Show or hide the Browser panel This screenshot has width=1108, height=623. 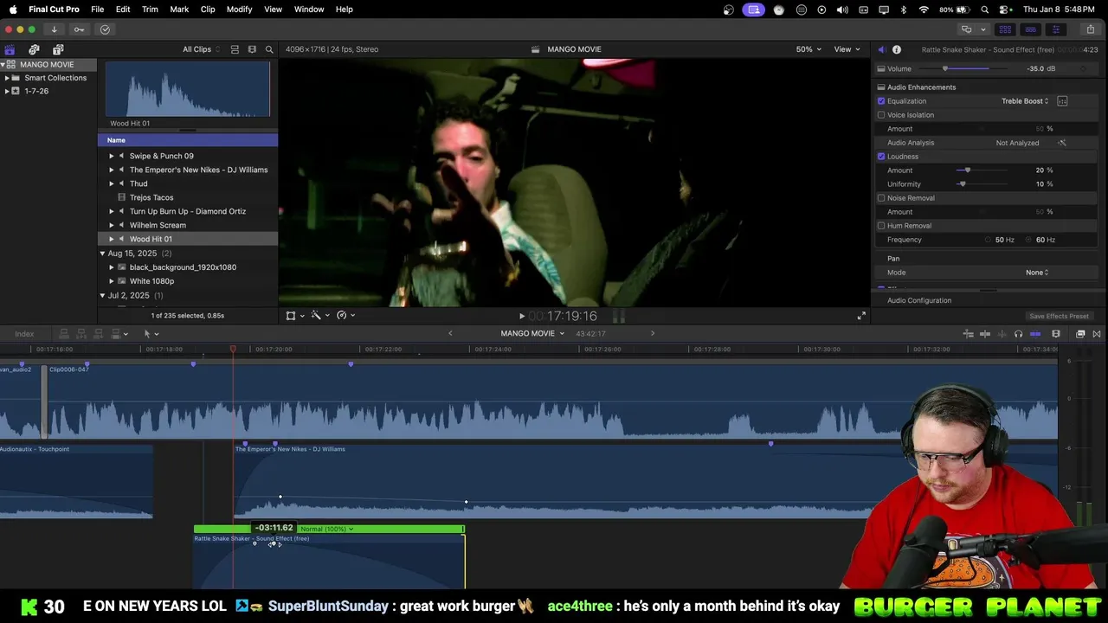[1005, 29]
